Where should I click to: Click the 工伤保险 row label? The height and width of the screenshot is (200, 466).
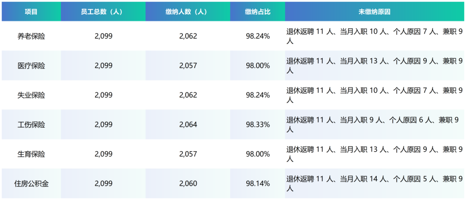(31, 125)
